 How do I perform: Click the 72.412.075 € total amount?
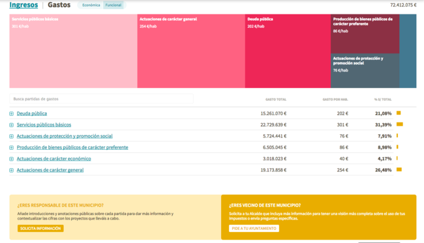click(x=403, y=5)
